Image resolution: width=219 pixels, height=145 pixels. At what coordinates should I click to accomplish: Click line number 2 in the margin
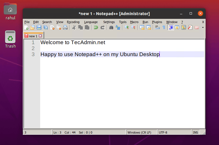coord(33,48)
